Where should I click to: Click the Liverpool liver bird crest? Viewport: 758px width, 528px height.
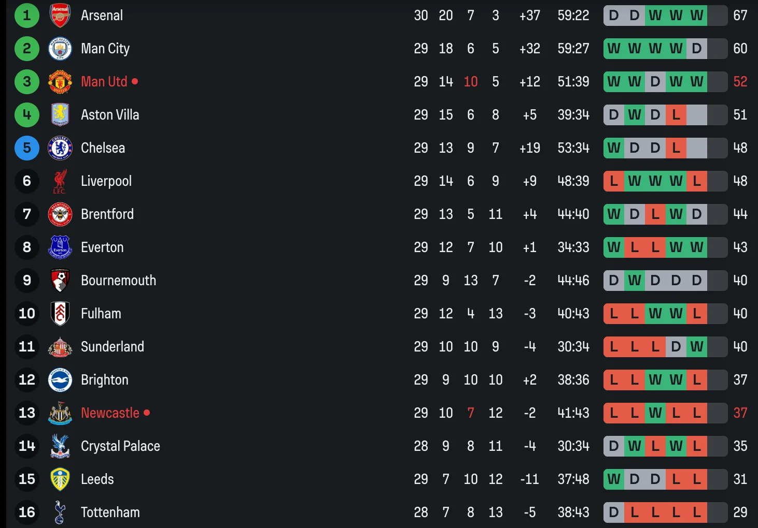60,181
